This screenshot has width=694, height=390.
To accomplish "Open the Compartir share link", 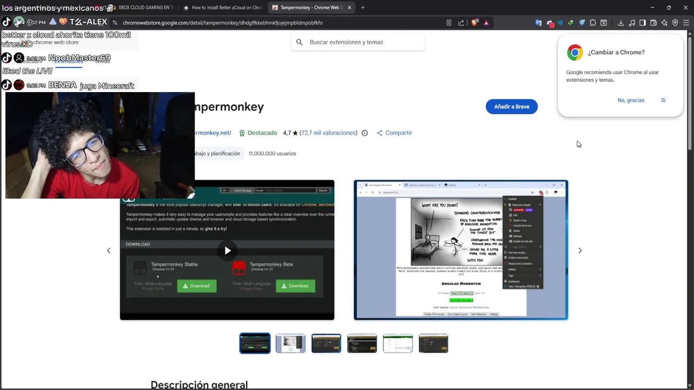I will click(x=394, y=133).
